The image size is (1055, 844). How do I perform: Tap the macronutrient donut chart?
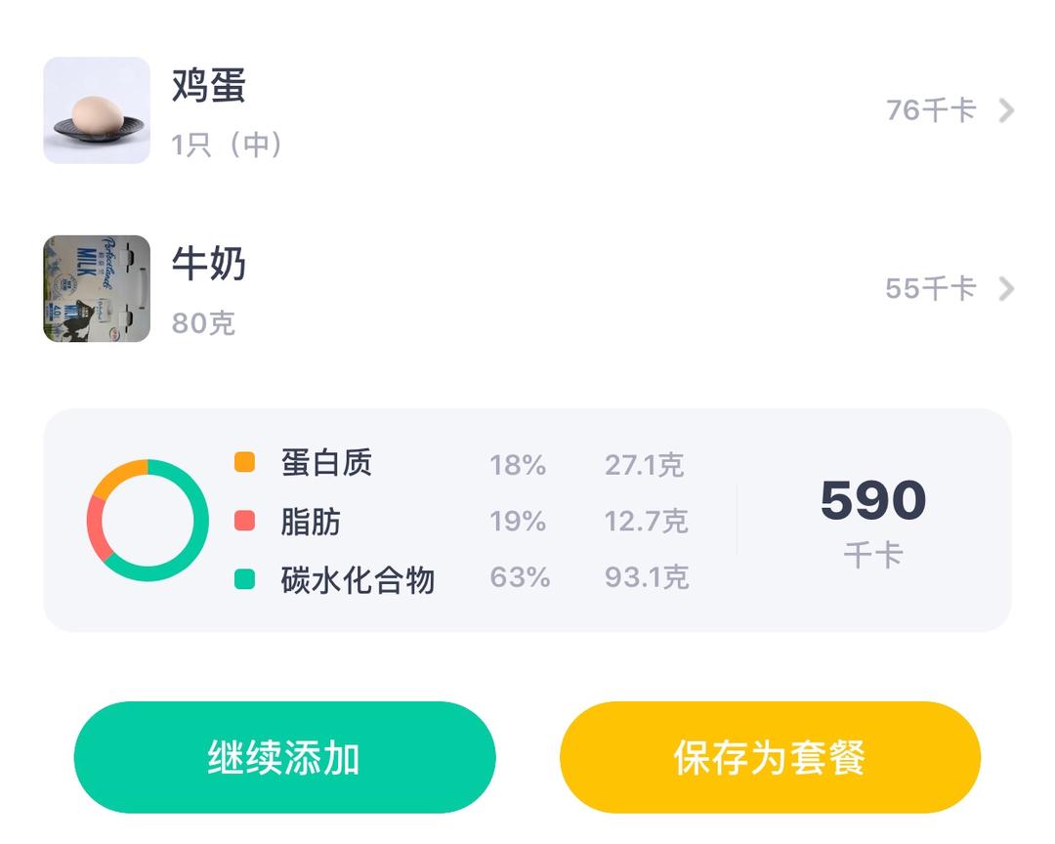[148, 521]
